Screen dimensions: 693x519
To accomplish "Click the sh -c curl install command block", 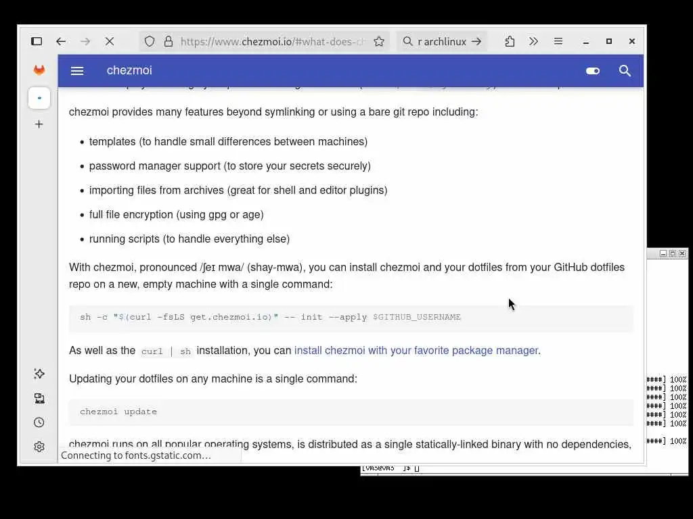I will coord(351,318).
